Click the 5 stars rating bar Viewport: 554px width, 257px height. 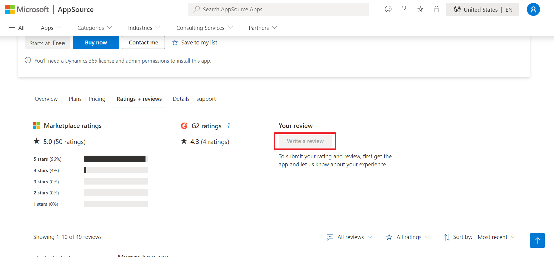(116, 159)
